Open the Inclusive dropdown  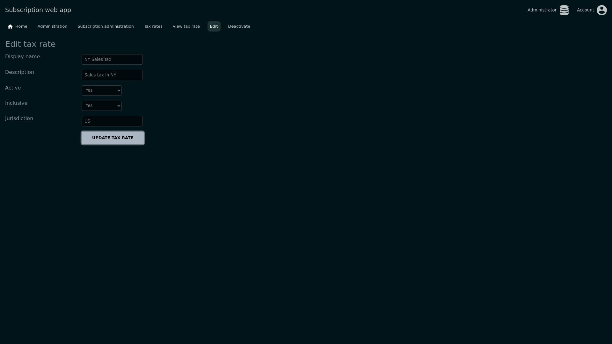(x=102, y=106)
